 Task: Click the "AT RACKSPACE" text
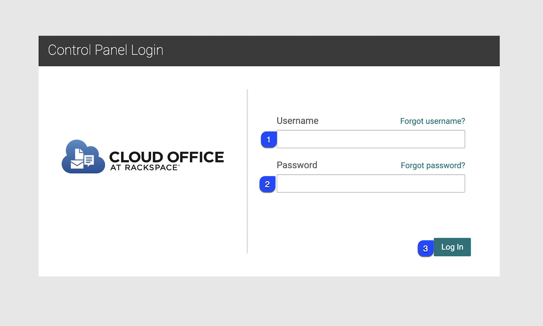[144, 168]
